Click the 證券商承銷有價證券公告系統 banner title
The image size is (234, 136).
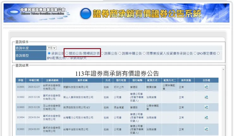pyautogui.click(x=147, y=14)
